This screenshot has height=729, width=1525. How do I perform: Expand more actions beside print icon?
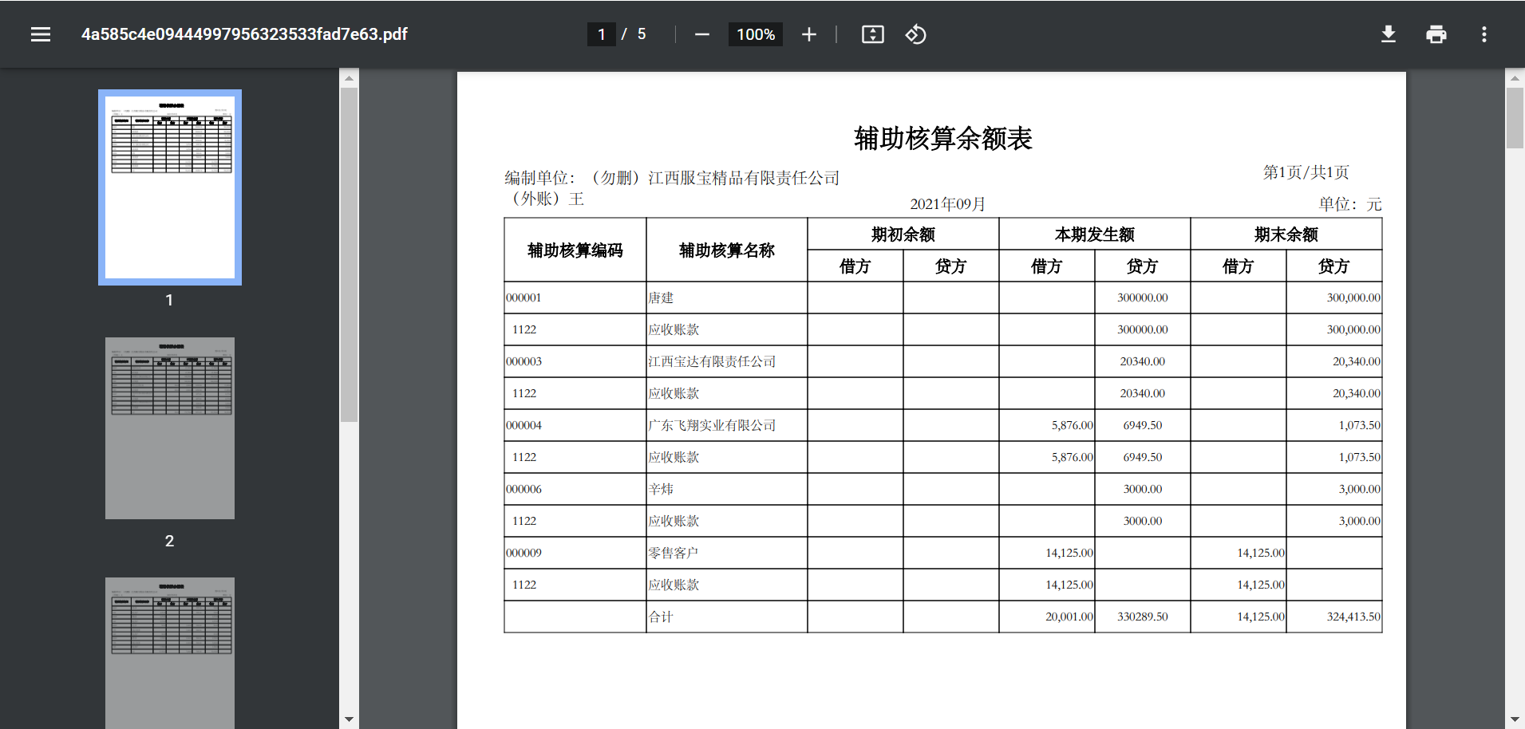click(1484, 33)
